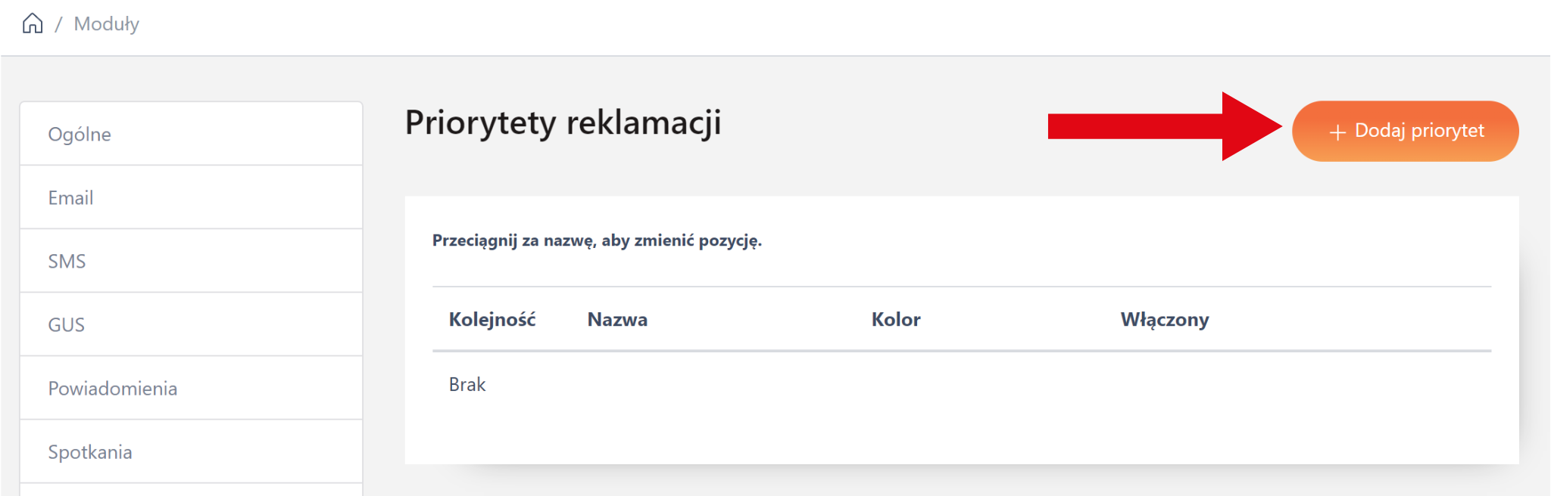Screen dimensions: 1551x496
Task: Click the Priorytety reklamacji heading
Action: (563, 122)
